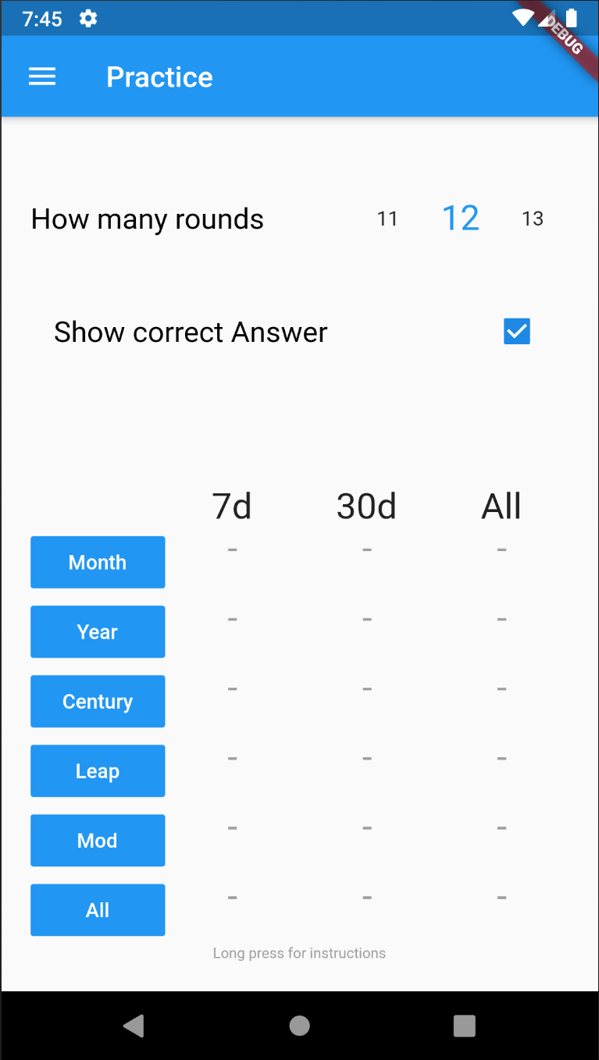The width and height of the screenshot is (599, 1060).
Task: Tap the Show correct Answer label
Action: 191,333
